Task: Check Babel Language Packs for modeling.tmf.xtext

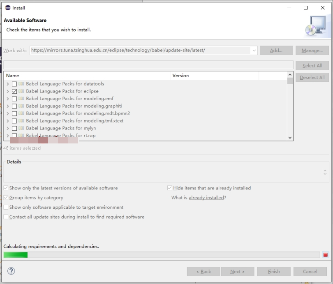Action: (x=14, y=121)
